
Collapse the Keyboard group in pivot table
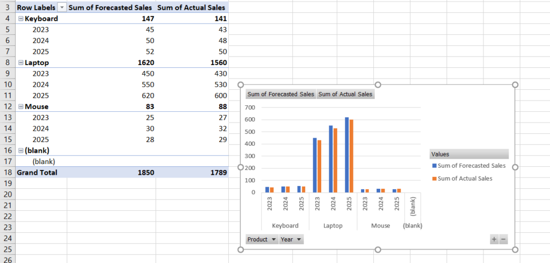[x=21, y=19]
